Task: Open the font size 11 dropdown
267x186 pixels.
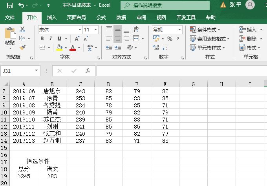Action: coord(97,30)
